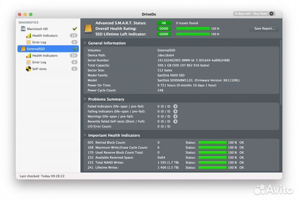Click the Health Indicators chart icon under Macintosh HD
Viewport: 298px width, 200px height.
[29, 35]
